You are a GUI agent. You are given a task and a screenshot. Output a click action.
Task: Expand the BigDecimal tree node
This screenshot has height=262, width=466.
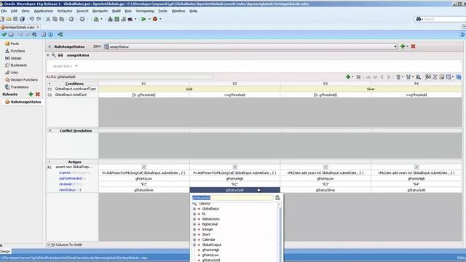[194, 224]
